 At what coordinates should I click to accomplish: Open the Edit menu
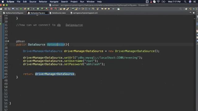(25, 2)
